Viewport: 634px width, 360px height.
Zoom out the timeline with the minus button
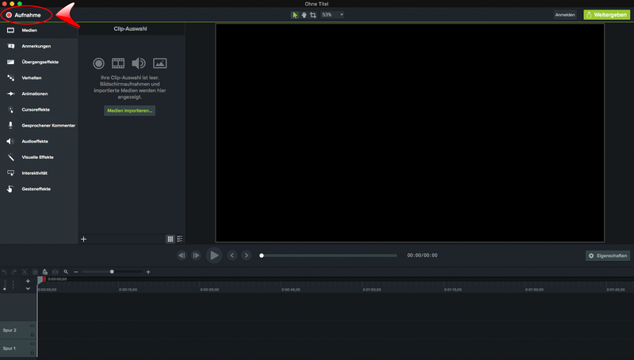point(75,272)
